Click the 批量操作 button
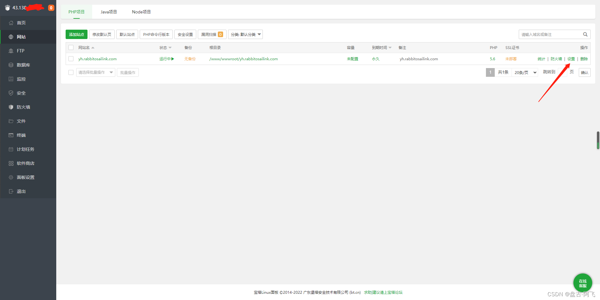This screenshot has width=600, height=300. click(x=128, y=72)
